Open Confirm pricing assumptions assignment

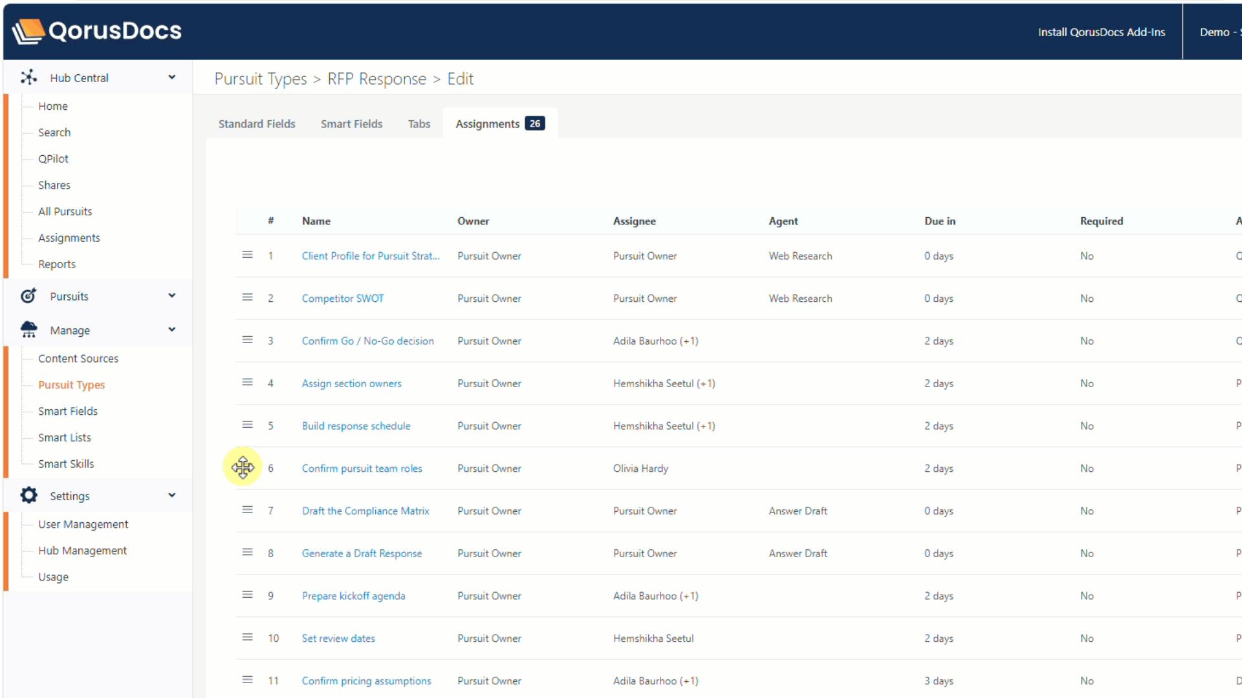coord(367,681)
